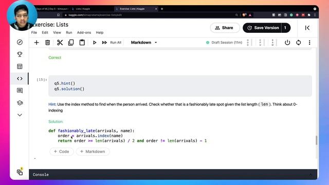
Task: Open the compass explore icon in sidebar
Action: (20, 42)
